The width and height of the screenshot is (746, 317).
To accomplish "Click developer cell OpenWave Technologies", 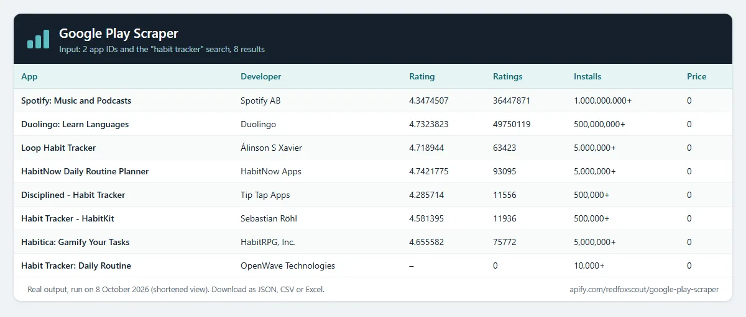I will [x=288, y=266].
